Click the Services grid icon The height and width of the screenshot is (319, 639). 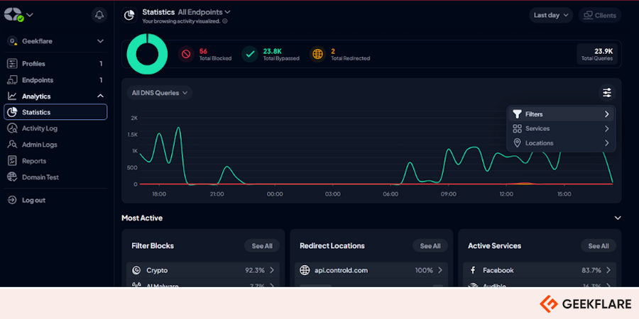tap(517, 128)
